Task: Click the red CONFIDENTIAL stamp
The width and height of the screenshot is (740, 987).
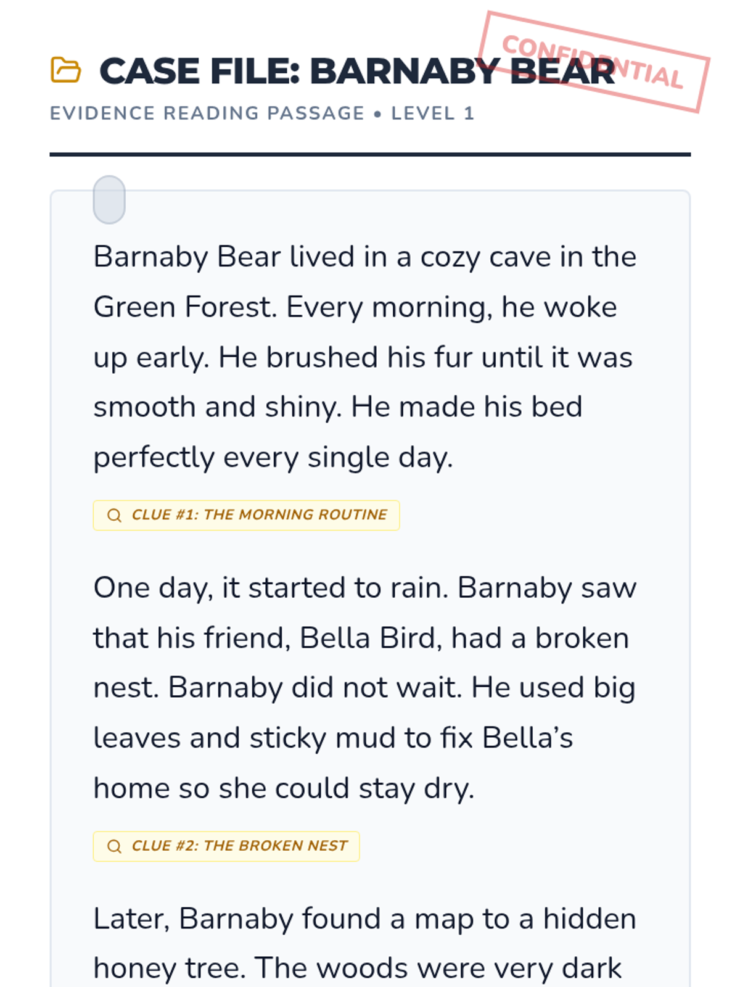Action: click(594, 62)
